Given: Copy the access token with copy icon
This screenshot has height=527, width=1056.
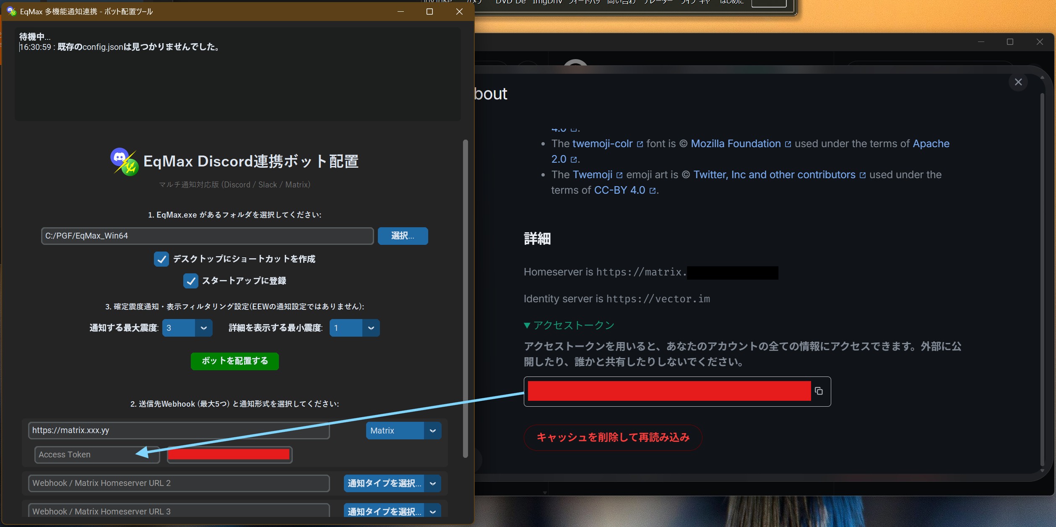Looking at the screenshot, I should coord(819,391).
